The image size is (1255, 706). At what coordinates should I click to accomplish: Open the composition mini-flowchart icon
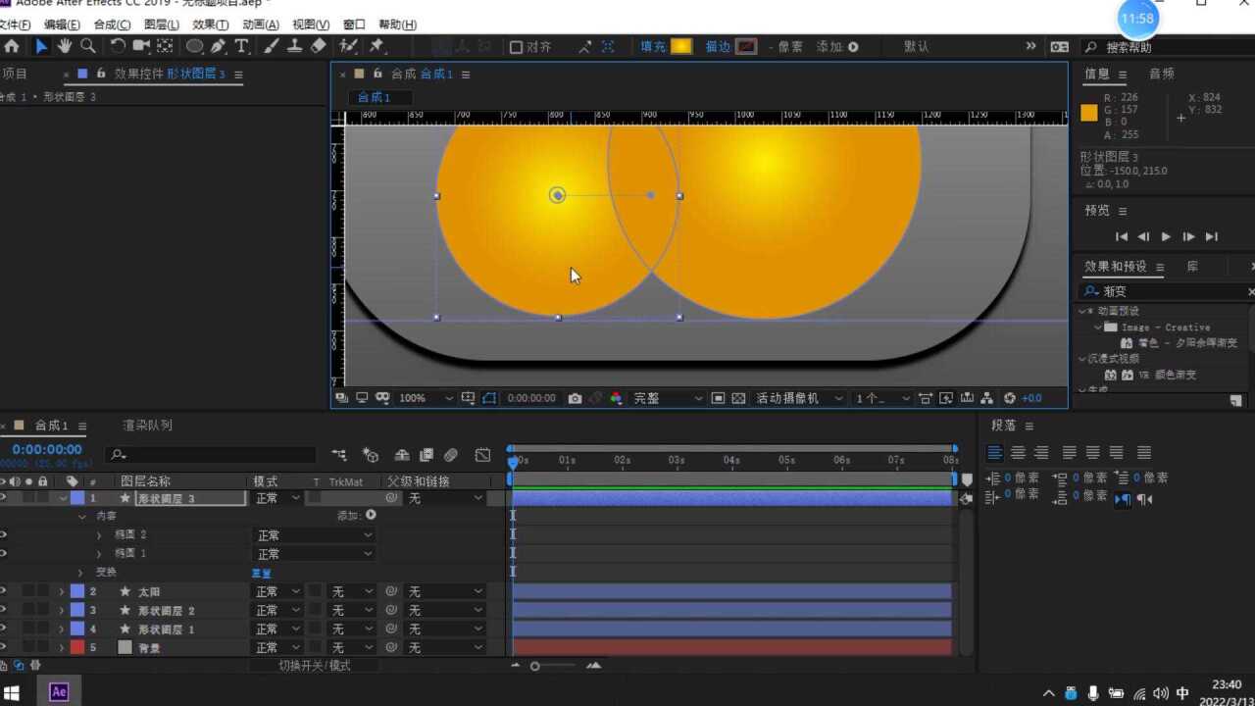pos(339,455)
